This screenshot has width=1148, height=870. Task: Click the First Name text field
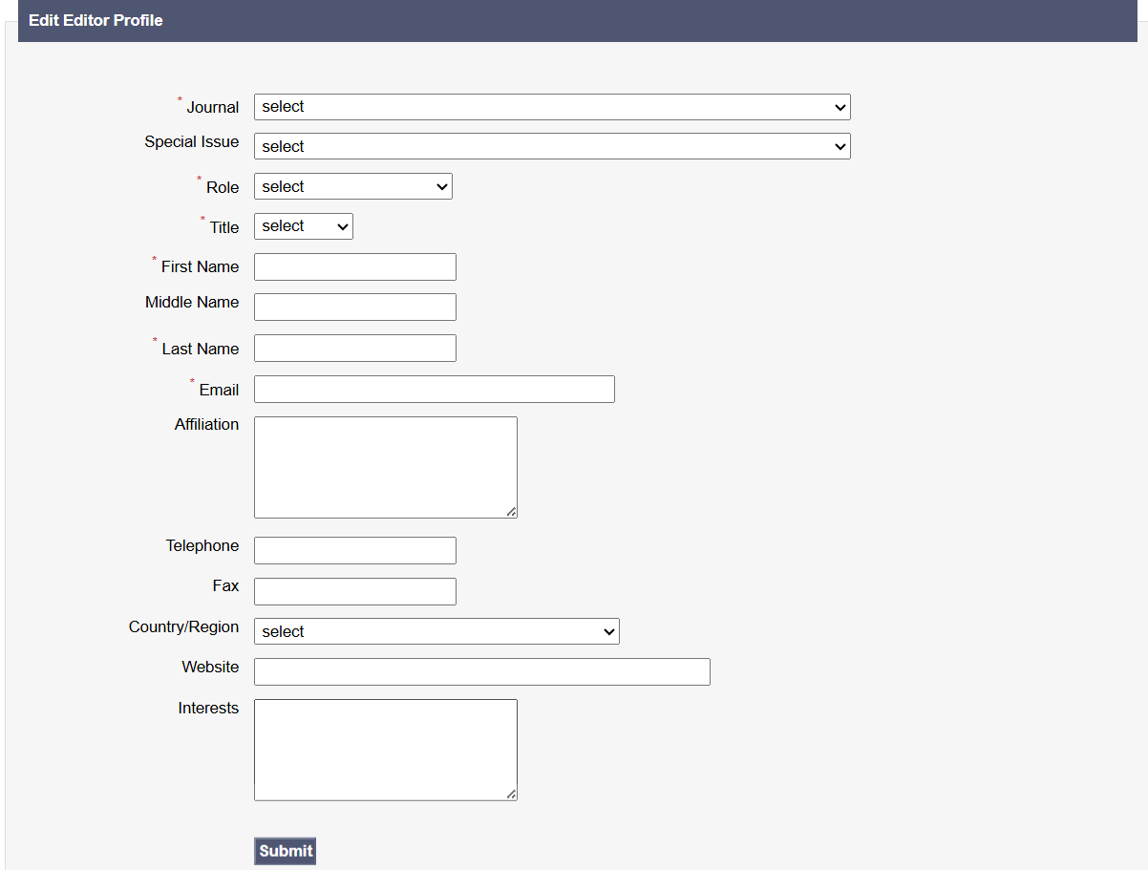(x=354, y=267)
